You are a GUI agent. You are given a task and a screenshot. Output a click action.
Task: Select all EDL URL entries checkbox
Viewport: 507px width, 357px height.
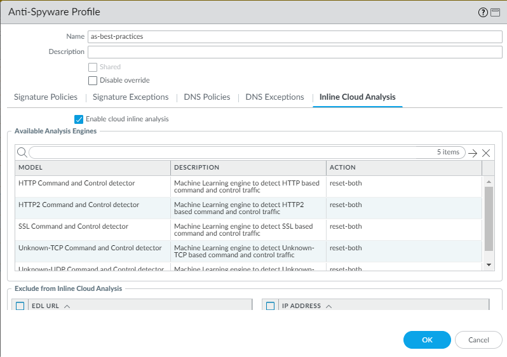pos(20,306)
